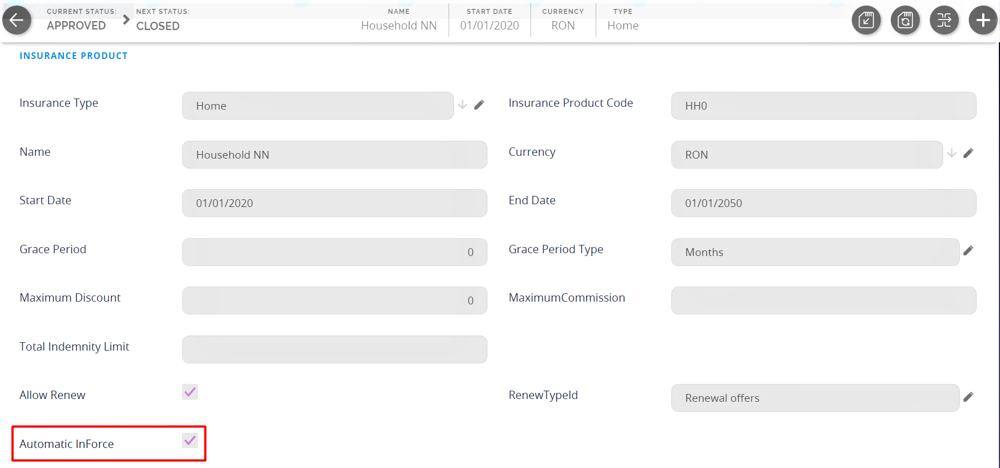
Task: Expand the Currency dropdown arrow
Action: tap(952, 153)
